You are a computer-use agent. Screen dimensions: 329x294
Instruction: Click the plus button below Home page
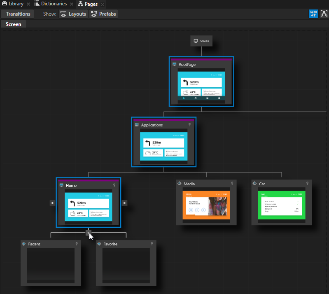coord(88,233)
